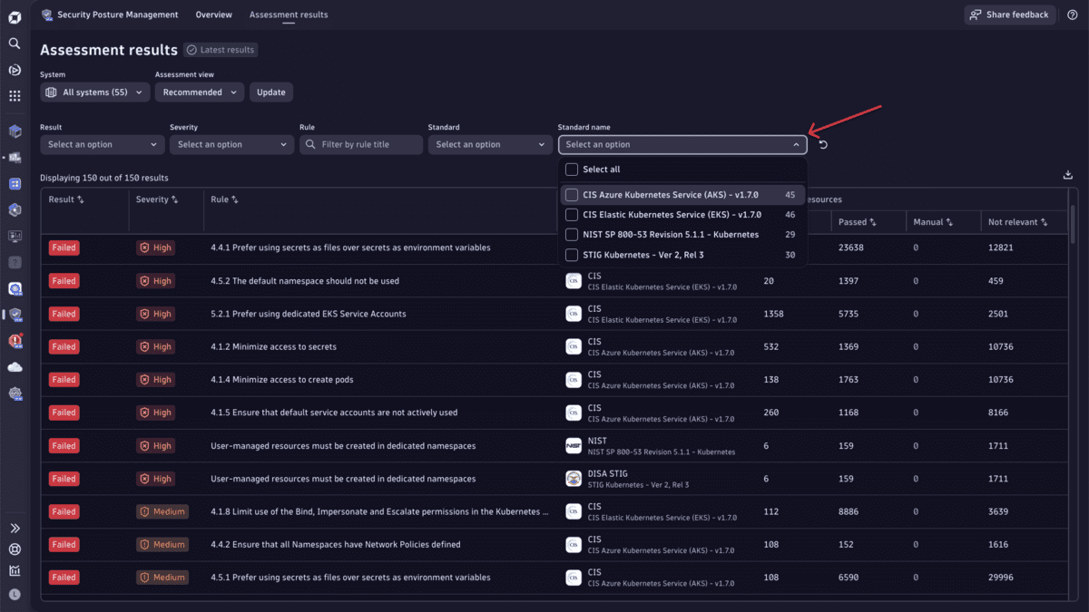Click 'NIST SP 800-53 Revision 5.1.1 - Kubernetes' table cell
This screenshot has height=612, width=1089.
point(662,452)
